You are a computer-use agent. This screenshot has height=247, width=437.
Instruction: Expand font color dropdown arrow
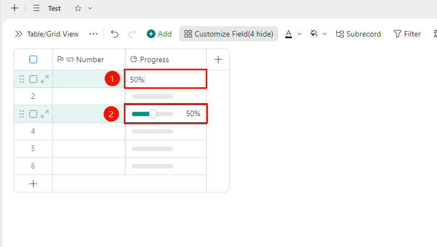pos(300,34)
